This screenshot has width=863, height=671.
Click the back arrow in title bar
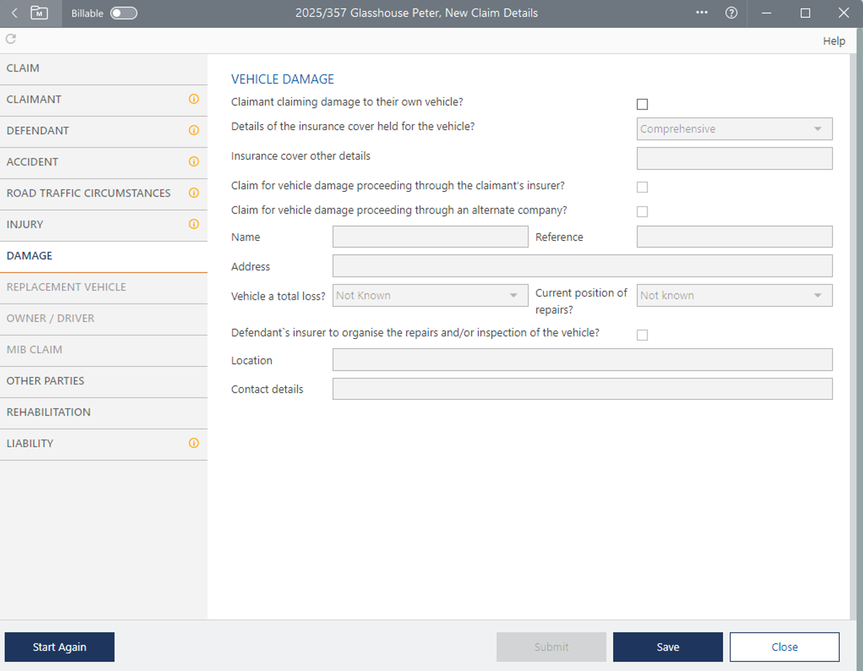click(15, 13)
